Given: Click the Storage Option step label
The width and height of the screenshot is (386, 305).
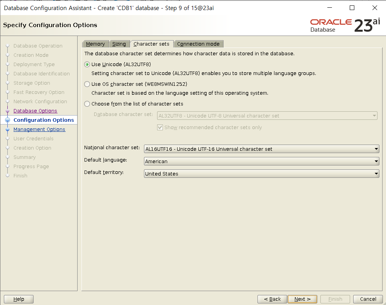Looking at the screenshot, I should point(32,83).
